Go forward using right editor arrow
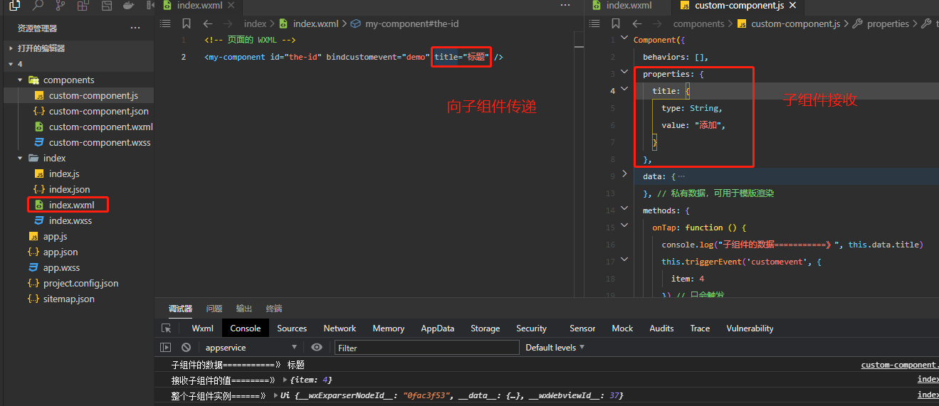The width and height of the screenshot is (939, 406). tap(658, 23)
